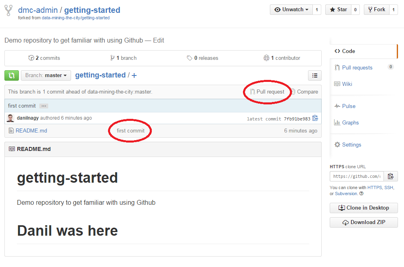The width and height of the screenshot is (404, 267).
Task: Click the danilnagy avatar image
Action: pos(10,118)
